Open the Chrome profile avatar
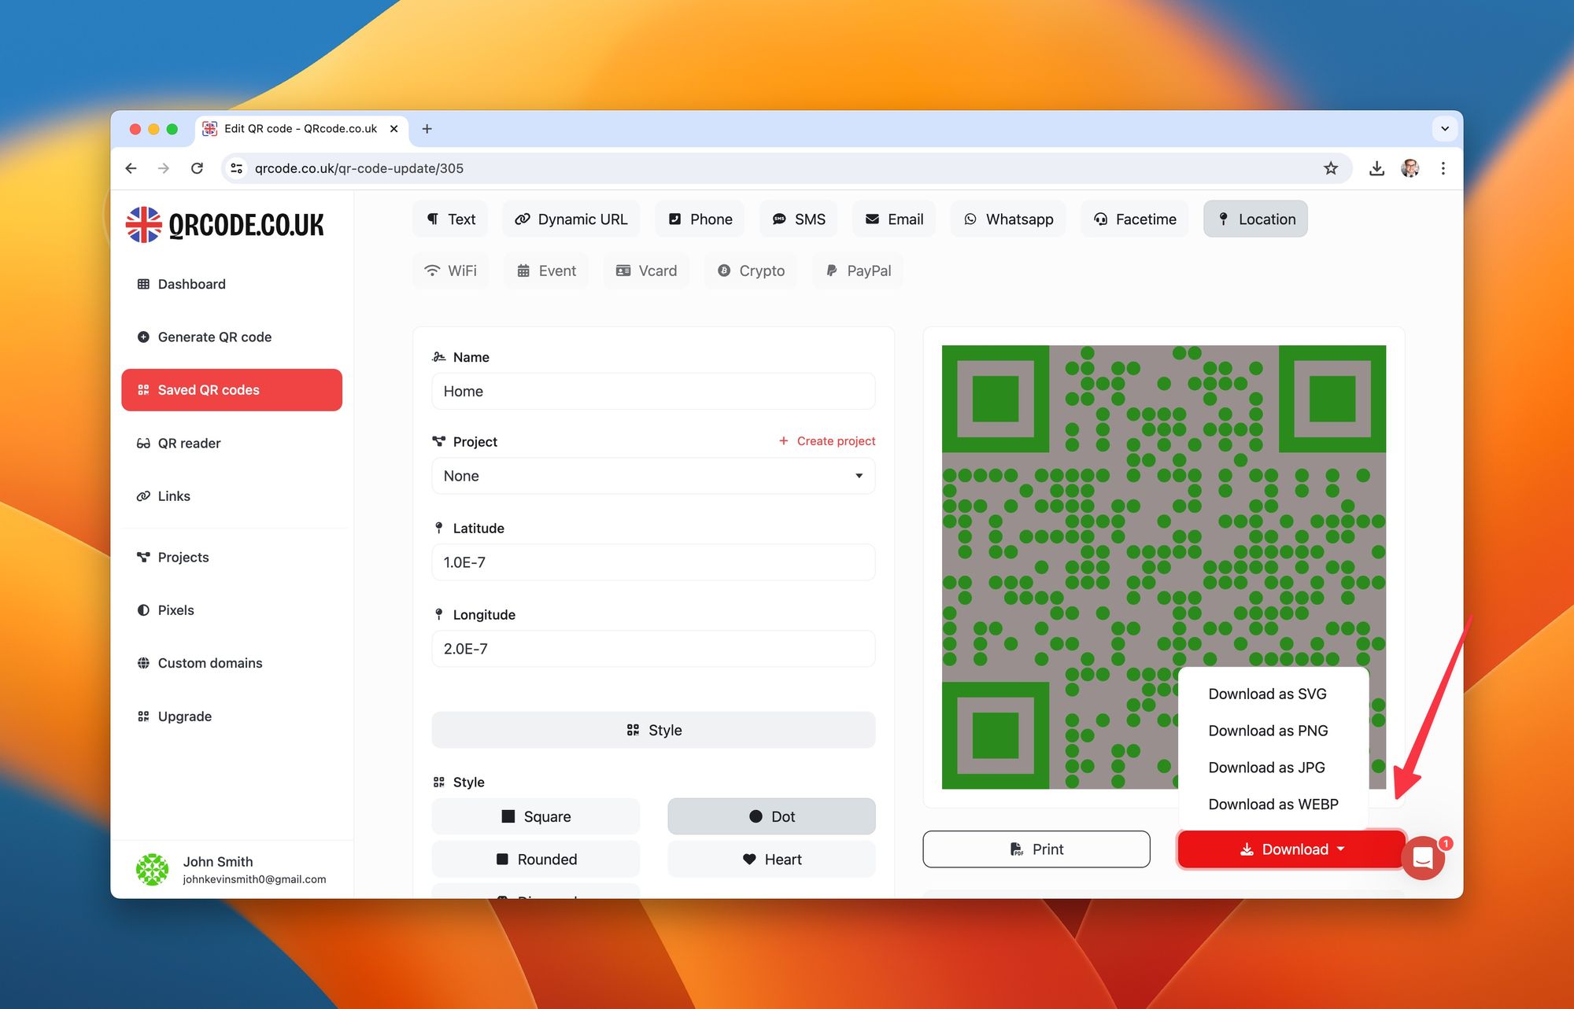The image size is (1574, 1009). click(x=1410, y=168)
